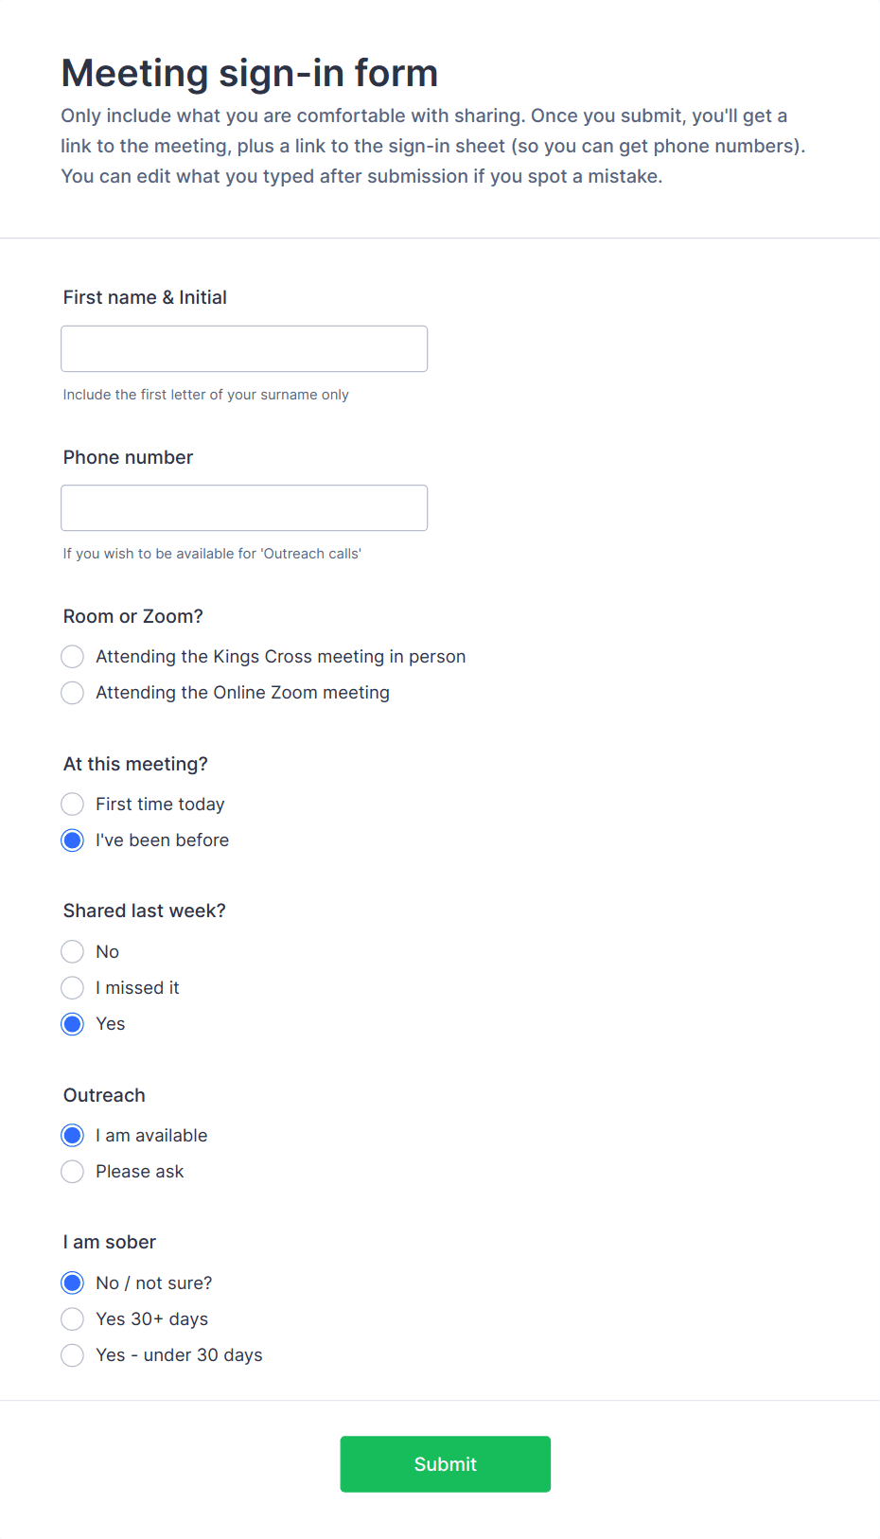The width and height of the screenshot is (880, 1539).
Task: Click the 'Meeting sign-in form' heading
Action: pyautogui.click(x=249, y=72)
